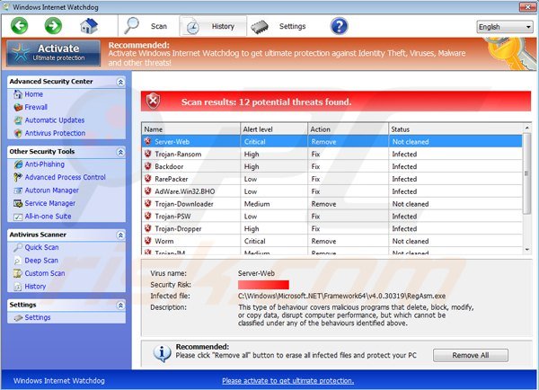539x390 pixels.
Task: Click the green forward arrow icon
Action: click(x=53, y=26)
